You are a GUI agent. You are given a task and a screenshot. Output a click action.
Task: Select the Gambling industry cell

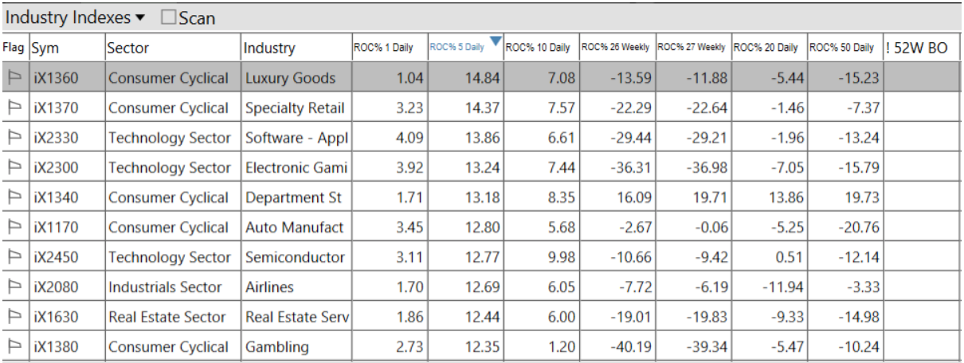click(296, 347)
